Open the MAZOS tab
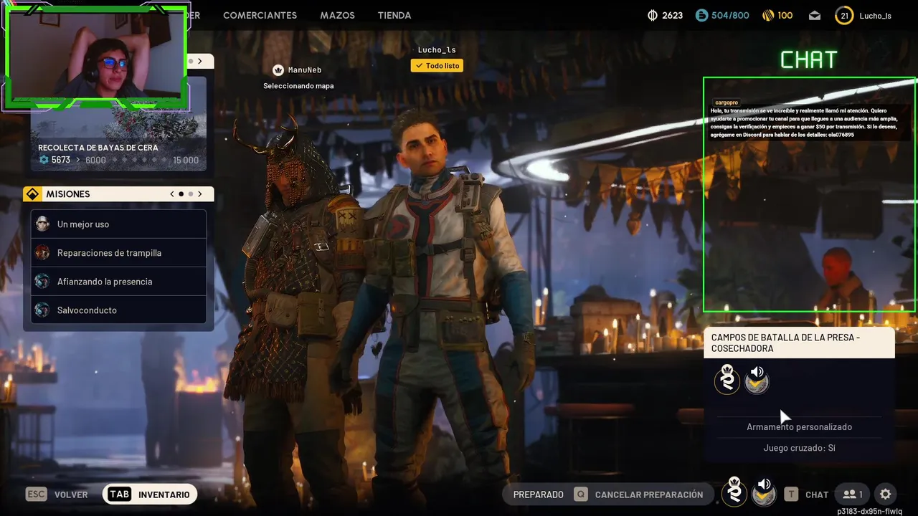The height and width of the screenshot is (516, 918). [x=337, y=15]
